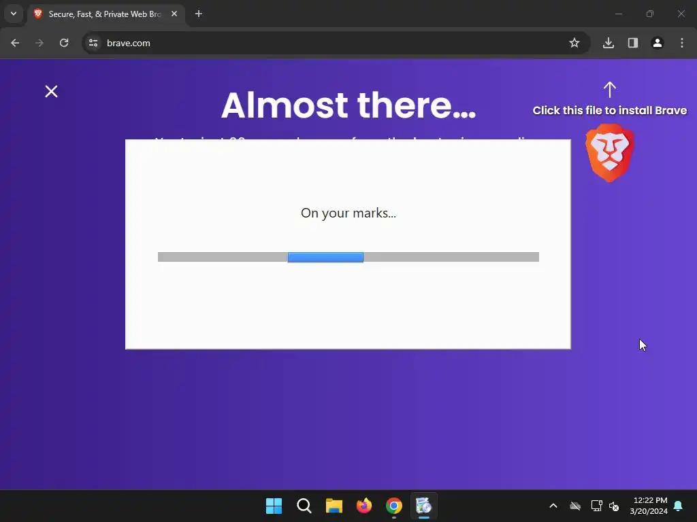697x522 pixels.
Task: Close the Almost there overlay with X
Action: (52, 92)
